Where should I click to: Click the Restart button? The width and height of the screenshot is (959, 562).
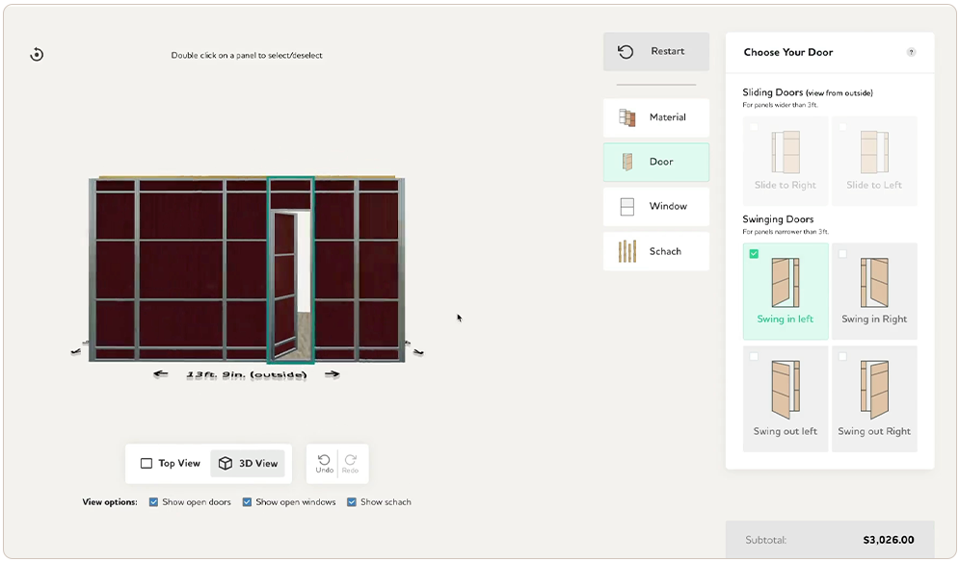pyautogui.click(x=655, y=51)
